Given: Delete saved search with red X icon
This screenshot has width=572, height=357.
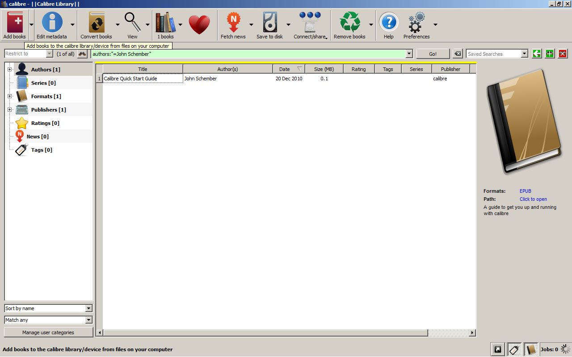Looking at the screenshot, I should click(x=563, y=54).
